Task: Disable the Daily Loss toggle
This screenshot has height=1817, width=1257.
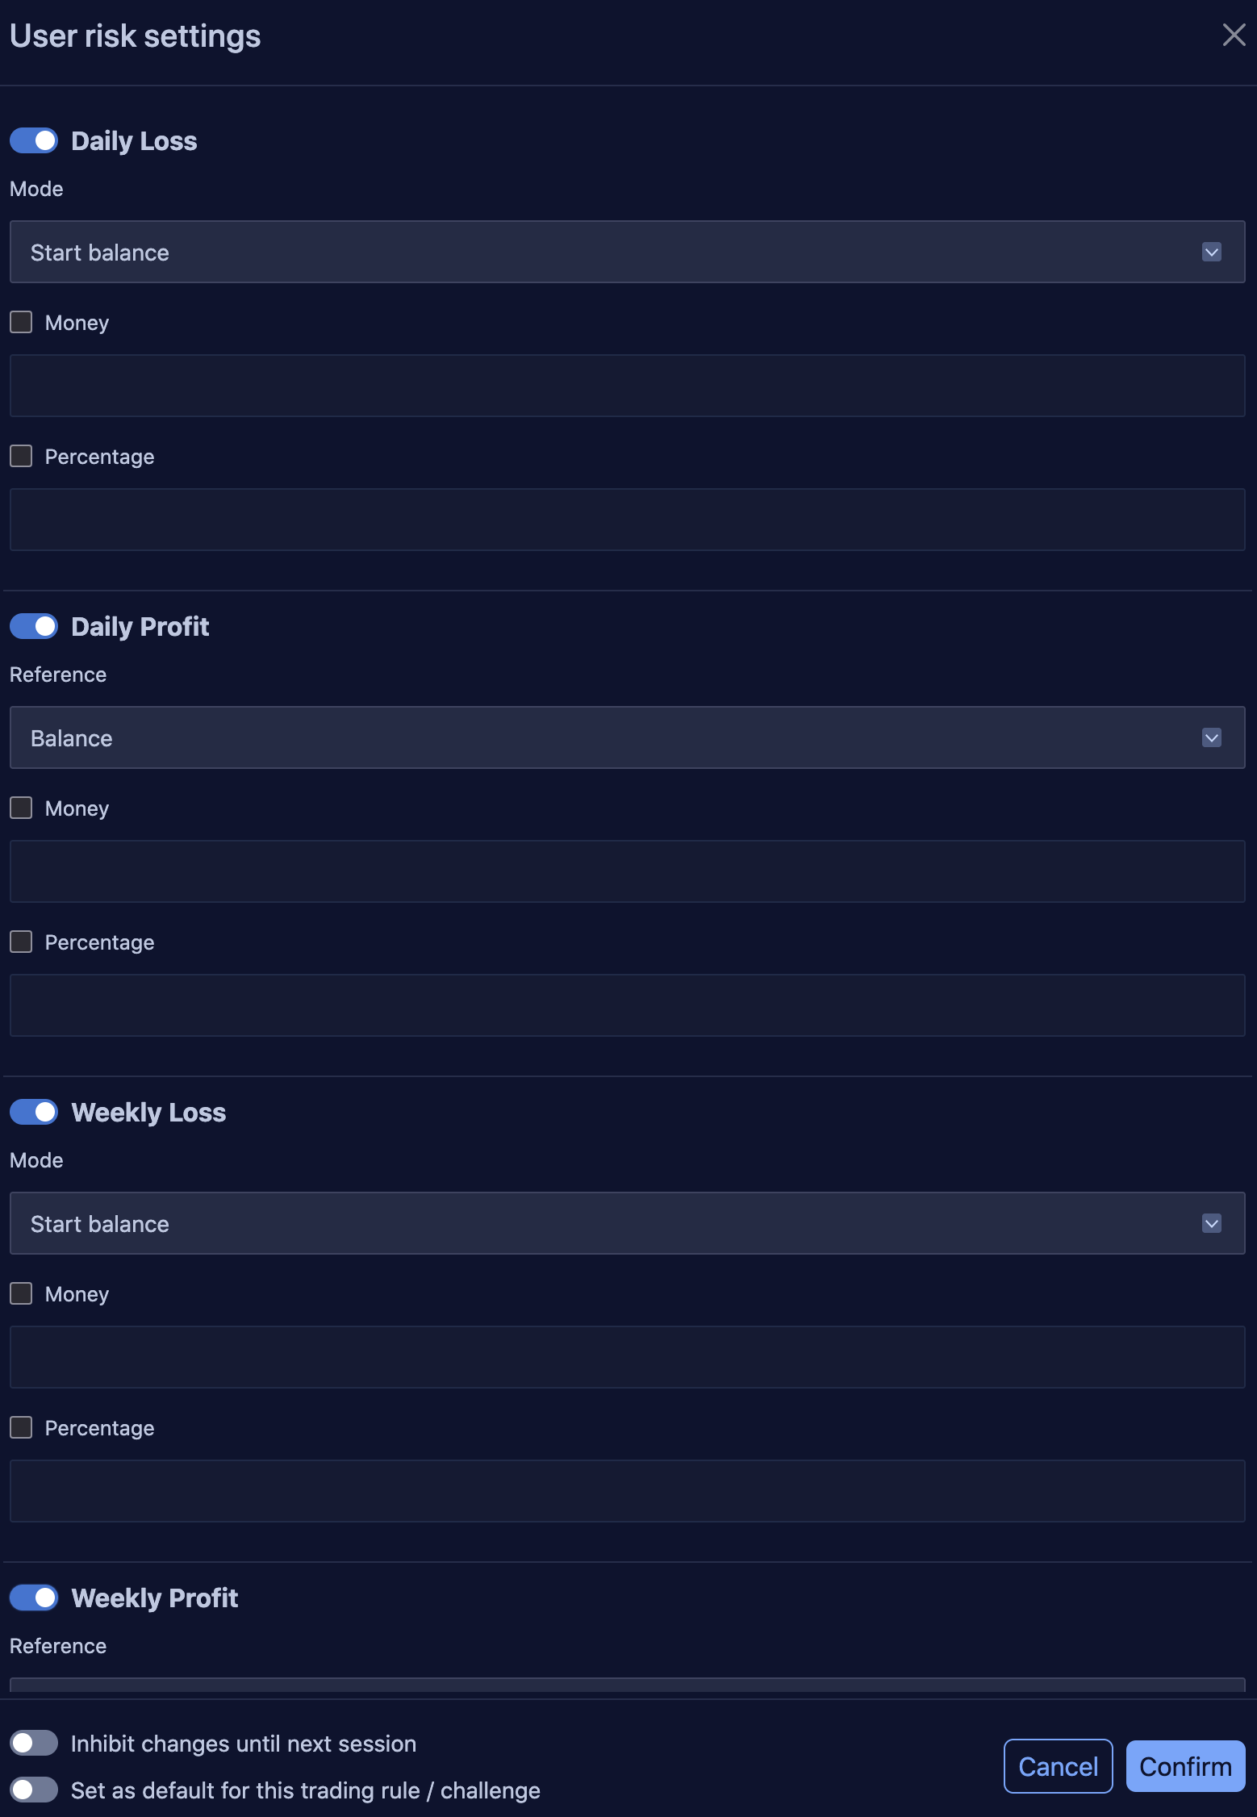Action: [x=33, y=140]
